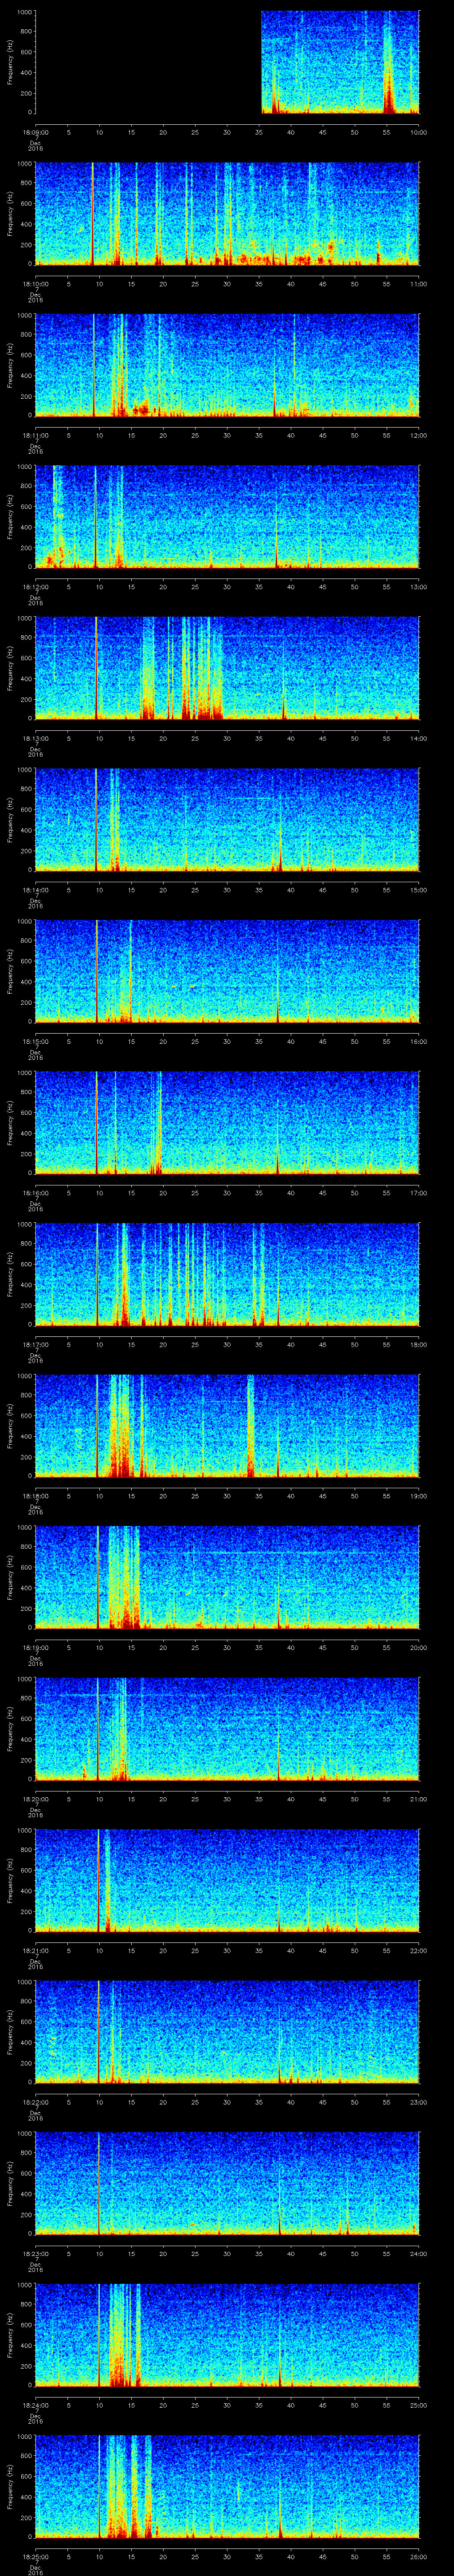Click the 14:00 end-of-axis label
Screen dimensions: 454x2576
(418, 738)
